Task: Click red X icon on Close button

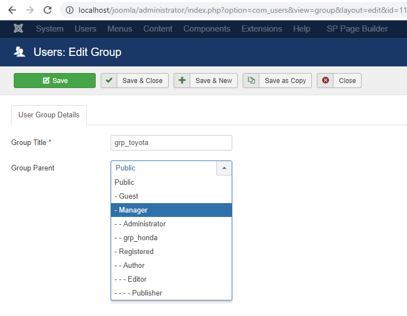Action: click(x=326, y=80)
